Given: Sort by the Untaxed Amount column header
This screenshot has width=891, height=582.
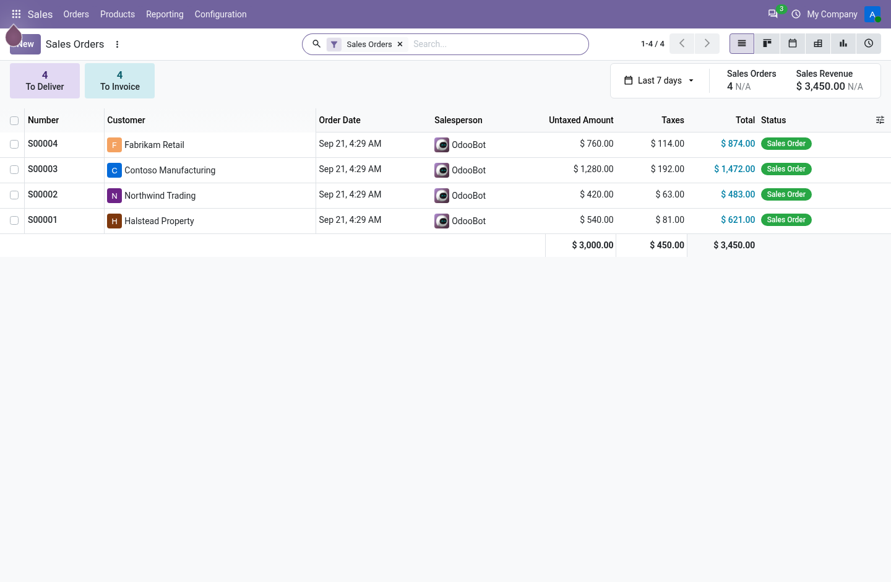Looking at the screenshot, I should point(581,120).
